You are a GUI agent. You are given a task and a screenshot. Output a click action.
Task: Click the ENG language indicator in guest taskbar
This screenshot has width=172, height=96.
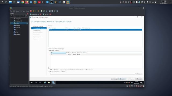(x=132, y=82)
